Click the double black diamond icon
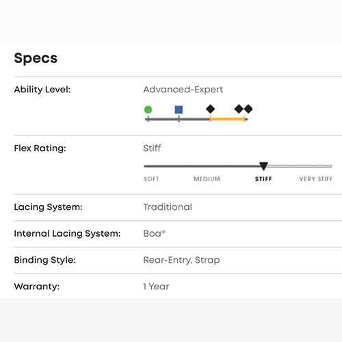 pos(244,109)
